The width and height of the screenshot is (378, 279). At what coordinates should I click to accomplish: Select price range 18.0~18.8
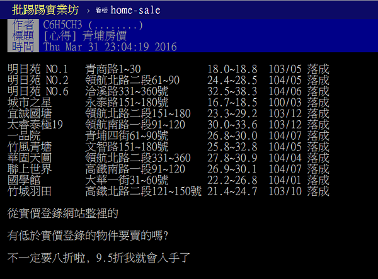(232, 69)
